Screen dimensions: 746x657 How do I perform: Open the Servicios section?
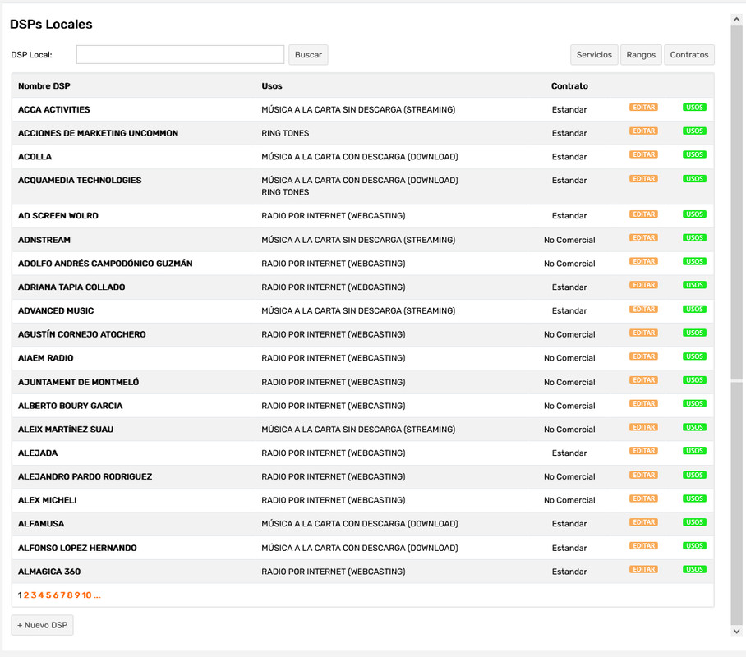[594, 55]
